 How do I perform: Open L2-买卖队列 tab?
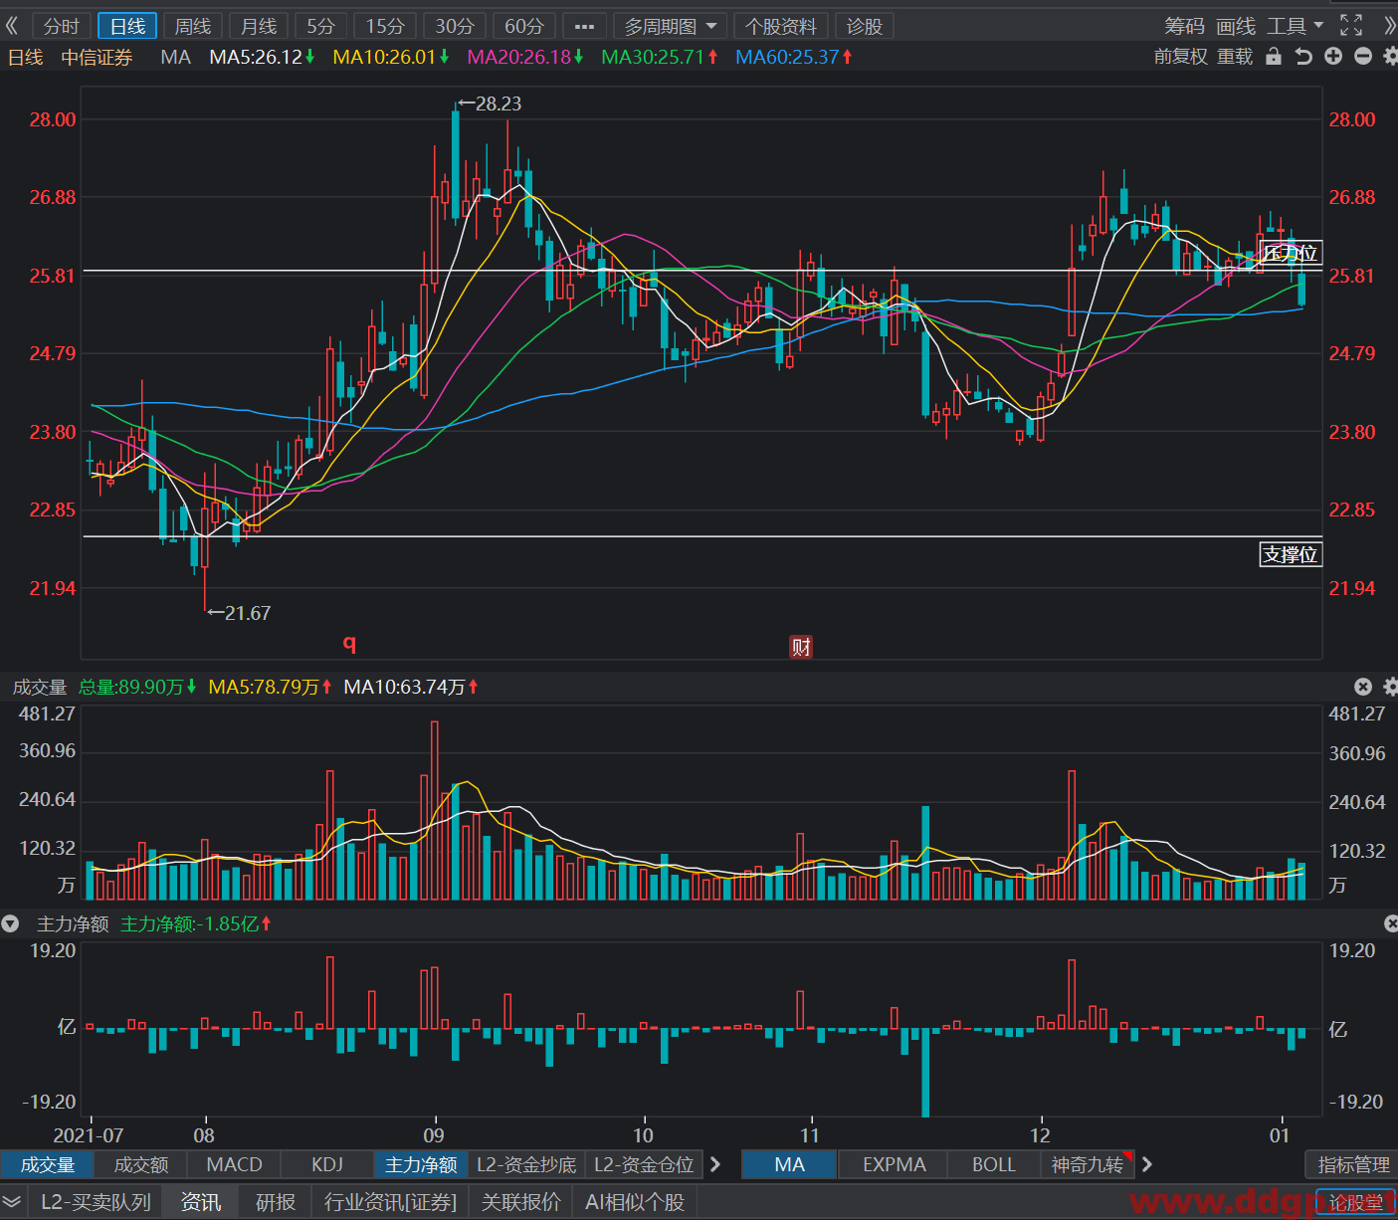(x=96, y=1202)
